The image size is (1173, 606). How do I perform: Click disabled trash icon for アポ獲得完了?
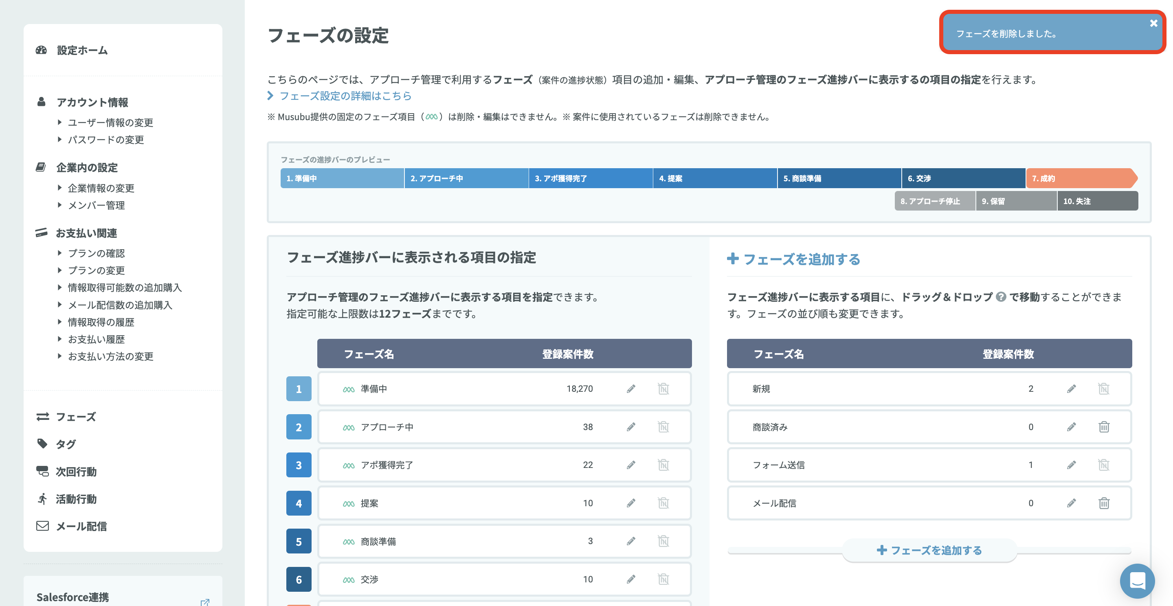pyautogui.click(x=663, y=465)
